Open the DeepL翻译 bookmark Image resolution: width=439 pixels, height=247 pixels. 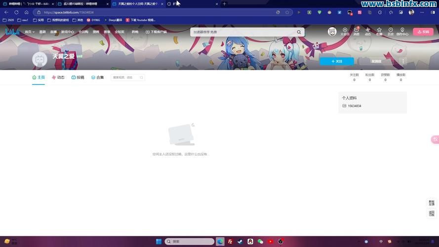[113, 20]
